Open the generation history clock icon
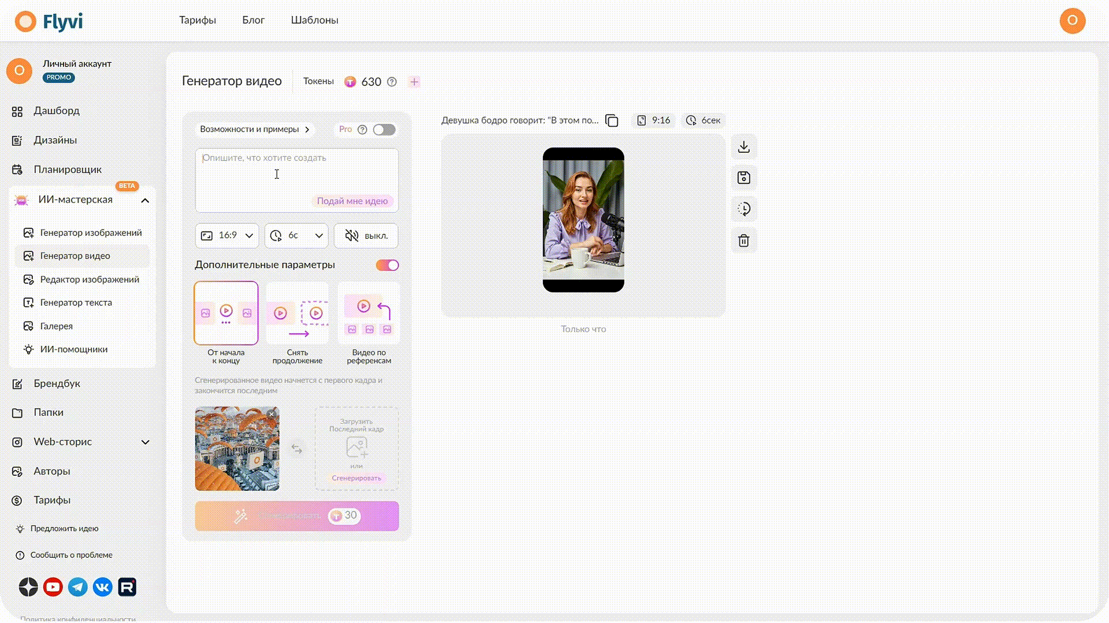 tap(743, 209)
